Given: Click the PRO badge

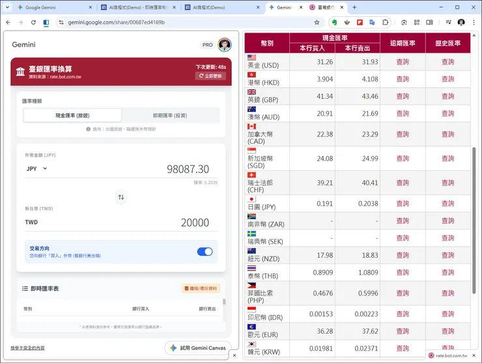Looking at the screenshot, I should click(x=208, y=45).
